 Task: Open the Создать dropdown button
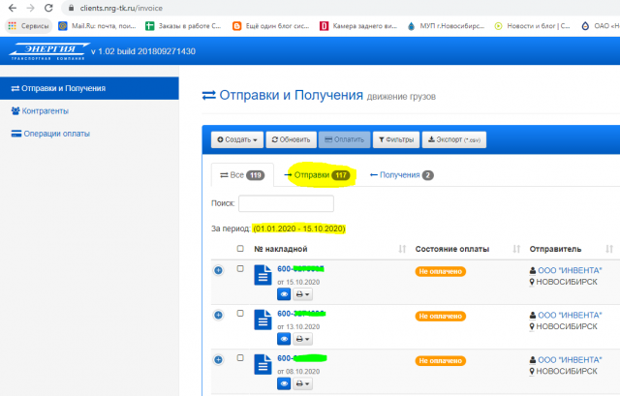(x=236, y=139)
